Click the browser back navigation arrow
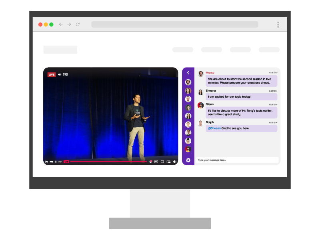 coord(60,24)
